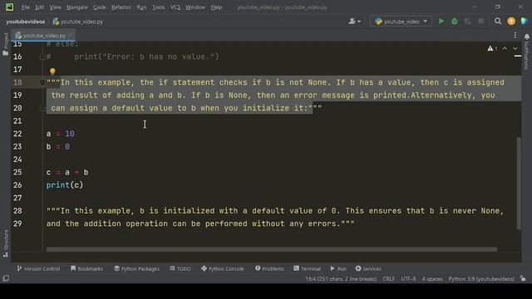The image size is (532, 299).
Task: Click fold marker at comment line 16
Action: click(x=42, y=56)
